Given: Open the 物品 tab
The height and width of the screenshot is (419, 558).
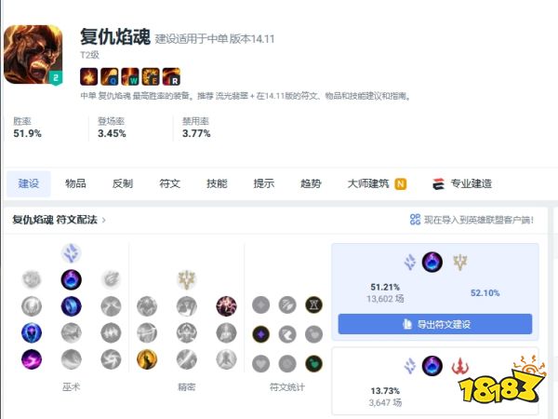Looking at the screenshot, I should [x=75, y=183].
